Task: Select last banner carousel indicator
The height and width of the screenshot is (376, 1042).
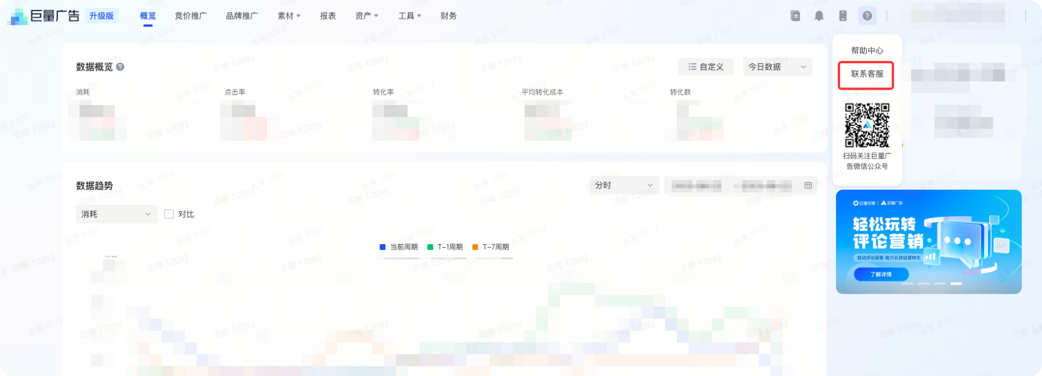Action: [x=956, y=284]
